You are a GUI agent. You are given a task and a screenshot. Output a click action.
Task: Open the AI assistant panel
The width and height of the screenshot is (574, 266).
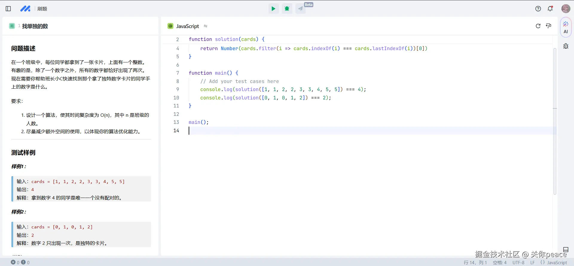click(566, 27)
